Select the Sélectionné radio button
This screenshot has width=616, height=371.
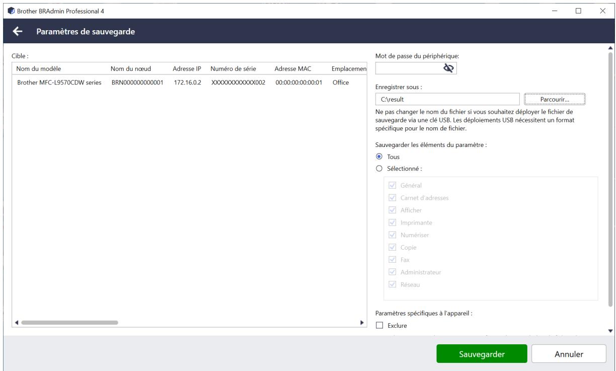click(379, 169)
